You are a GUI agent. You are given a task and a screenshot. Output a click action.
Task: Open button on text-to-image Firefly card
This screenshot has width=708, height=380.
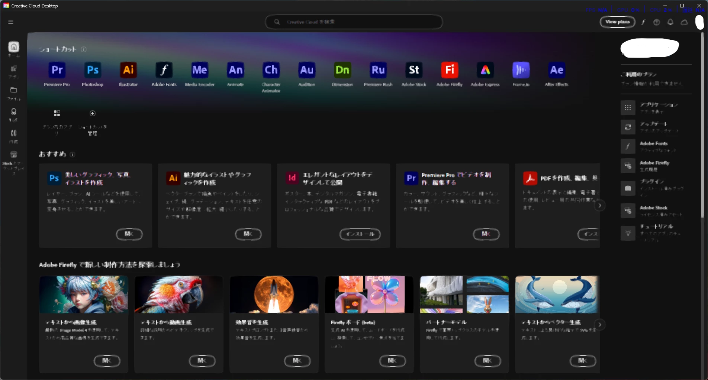[107, 361]
